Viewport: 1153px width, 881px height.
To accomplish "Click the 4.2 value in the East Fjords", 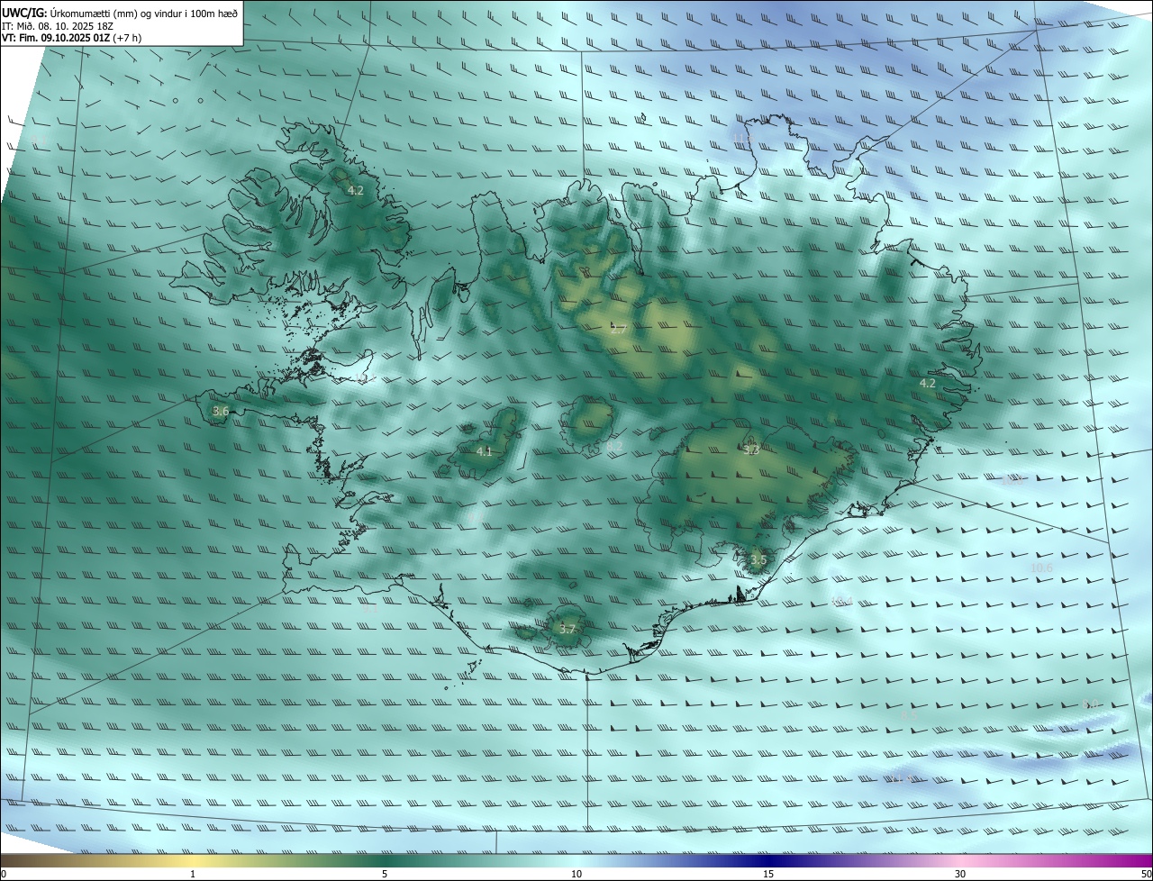I will tap(927, 383).
